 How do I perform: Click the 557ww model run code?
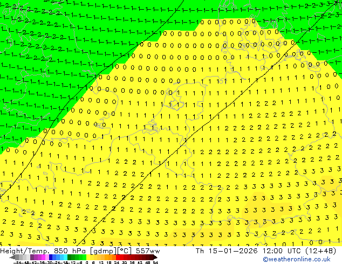148,251
